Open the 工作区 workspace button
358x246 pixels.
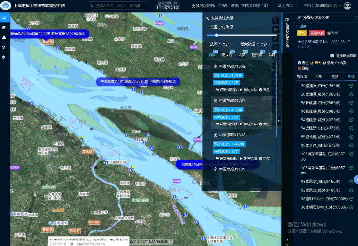285,6
